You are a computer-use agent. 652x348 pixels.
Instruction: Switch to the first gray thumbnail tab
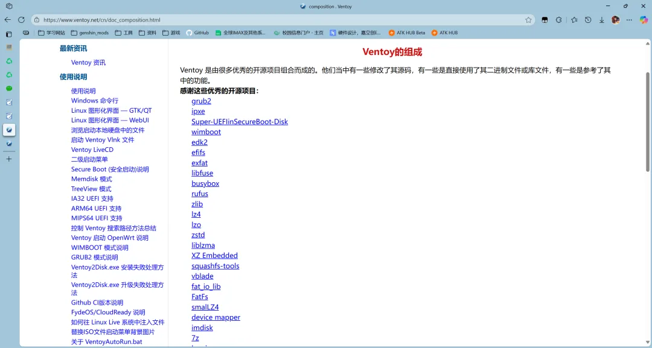(8, 47)
